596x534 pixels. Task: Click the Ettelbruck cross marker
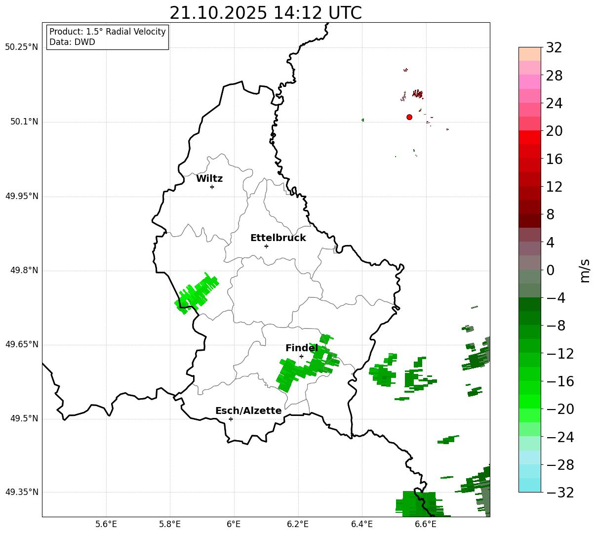(266, 246)
